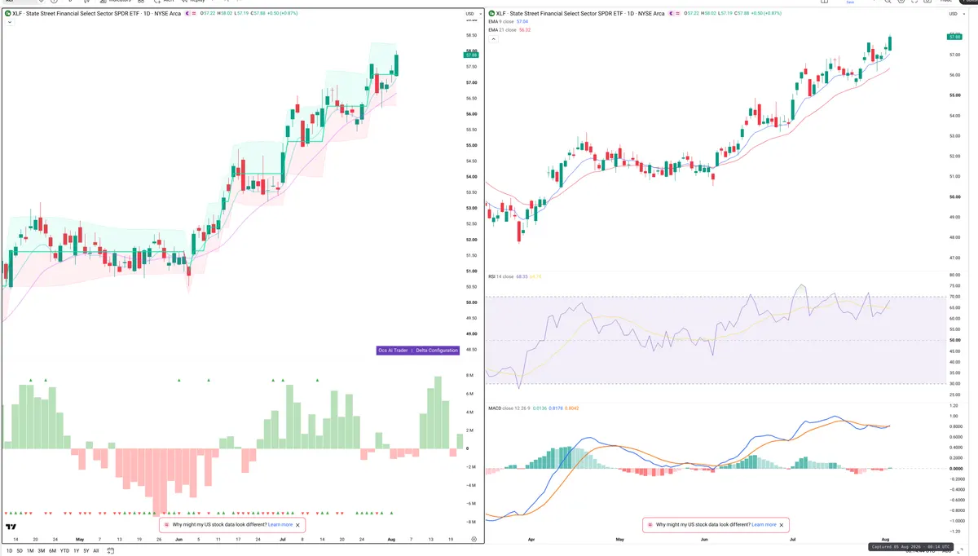Dismiss the right chart data notice
This screenshot has height=556, width=978.
click(x=781, y=525)
